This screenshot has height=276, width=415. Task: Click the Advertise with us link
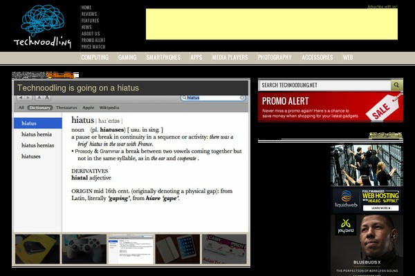[382, 7]
